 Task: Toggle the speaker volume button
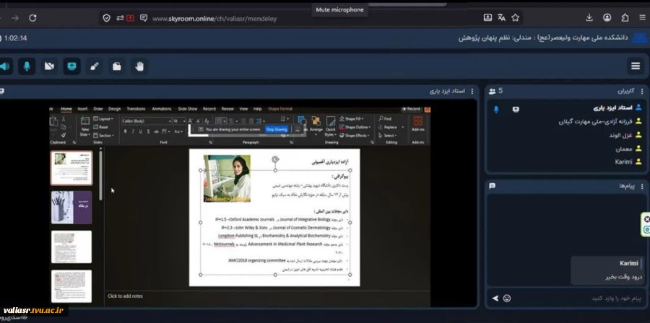pyautogui.click(x=5, y=66)
